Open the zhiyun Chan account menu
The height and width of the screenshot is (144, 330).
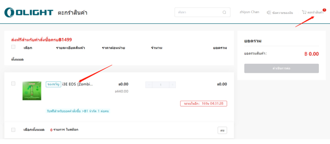[249, 12]
